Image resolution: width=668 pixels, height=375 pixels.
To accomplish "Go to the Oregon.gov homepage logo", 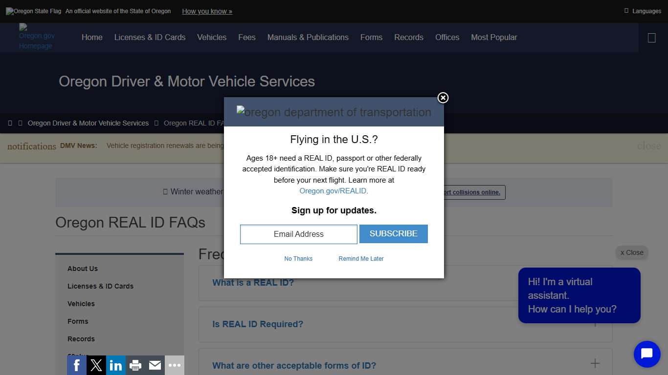I will pyautogui.click(x=36, y=37).
